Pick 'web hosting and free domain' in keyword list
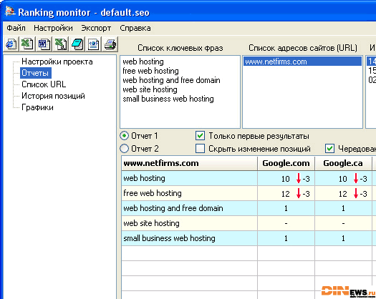The image size is (376, 299). click(x=171, y=80)
